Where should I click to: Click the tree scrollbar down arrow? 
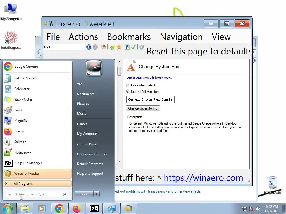pos(120,162)
